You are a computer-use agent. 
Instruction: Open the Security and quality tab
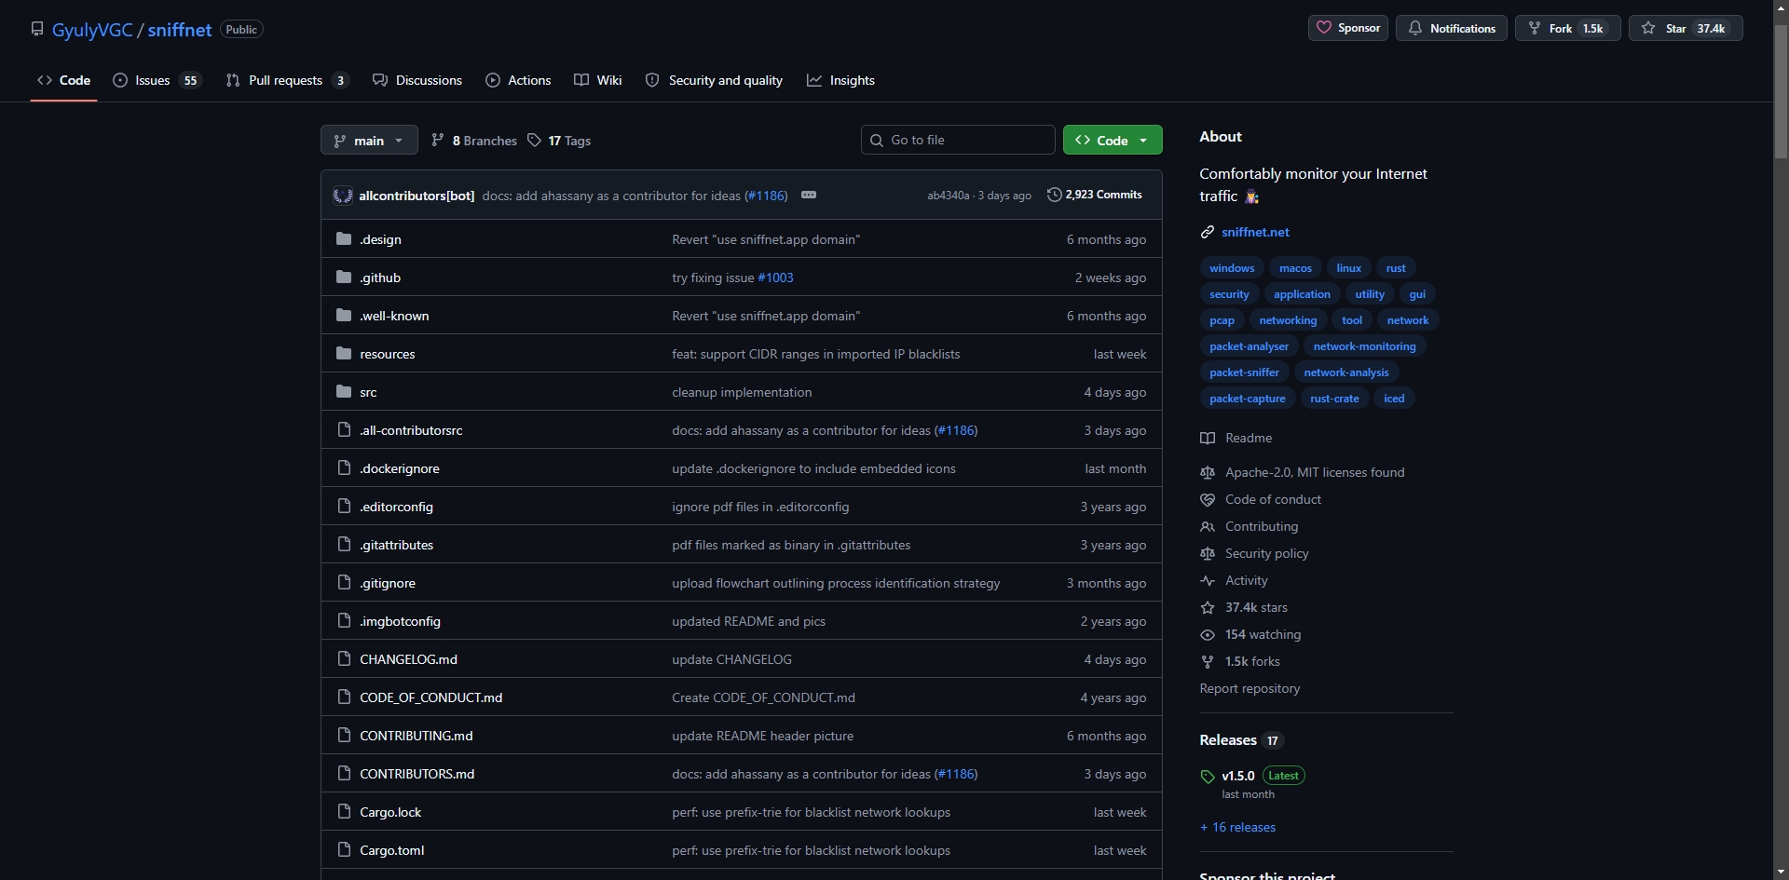pyautogui.click(x=714, y=80)
